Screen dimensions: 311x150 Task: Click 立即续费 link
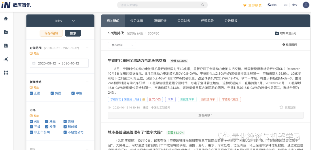(x=255, y=5)
